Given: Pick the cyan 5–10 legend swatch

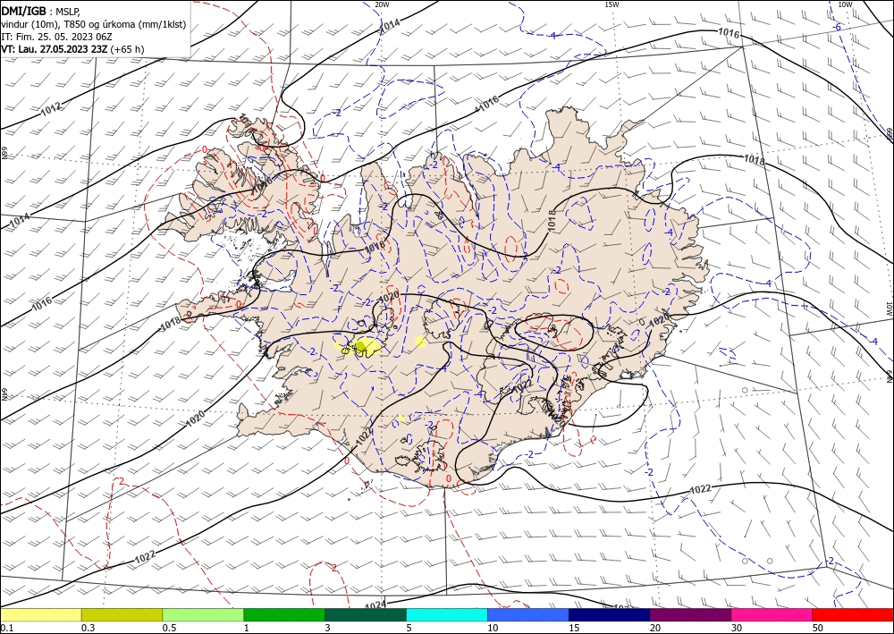Looking at the screenshot, I should [x=447, y=614].
